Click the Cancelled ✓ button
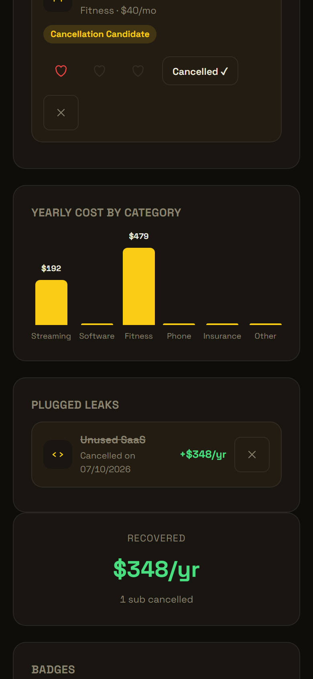The width and height of the screenshot is (313, 679). (x=200, y=71)
